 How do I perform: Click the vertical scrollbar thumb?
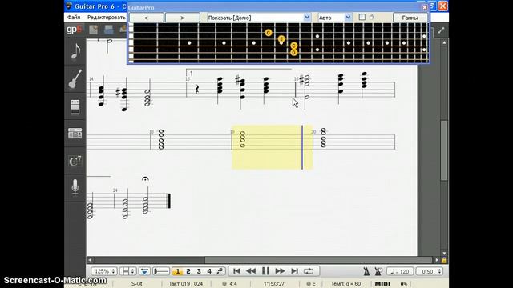coord(444,150)
